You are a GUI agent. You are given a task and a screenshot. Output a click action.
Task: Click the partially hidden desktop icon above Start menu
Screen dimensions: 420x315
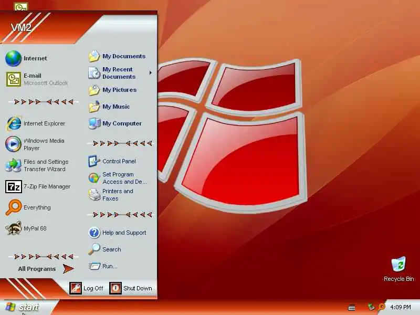point(20,7)
